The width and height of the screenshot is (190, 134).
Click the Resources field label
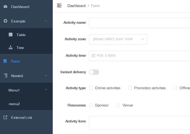click(x=77, y=105)
